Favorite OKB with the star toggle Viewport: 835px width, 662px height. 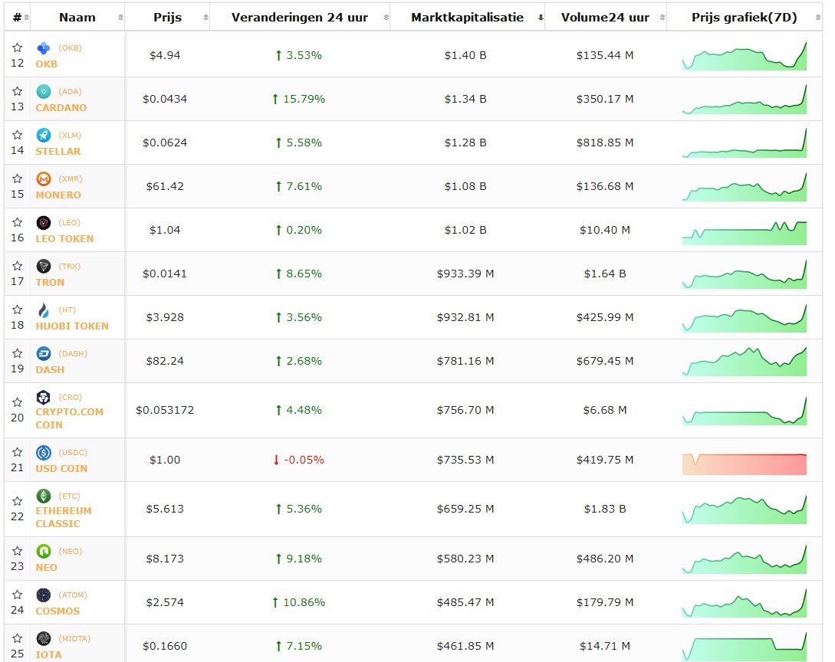pyautogui.click(x=17, y=48)
